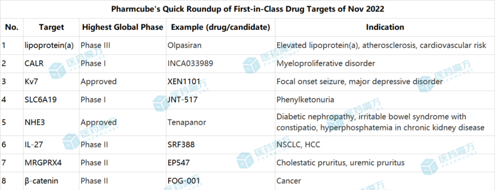Click the "NSCLC, HCC" indication cell

[x=298, y=145]
